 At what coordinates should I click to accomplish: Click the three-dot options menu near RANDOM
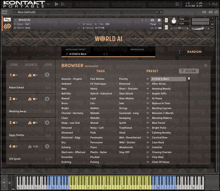pos(179,52)
